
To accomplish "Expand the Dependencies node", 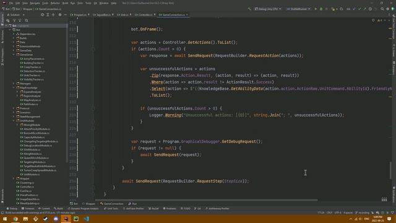I will point(14,34).
